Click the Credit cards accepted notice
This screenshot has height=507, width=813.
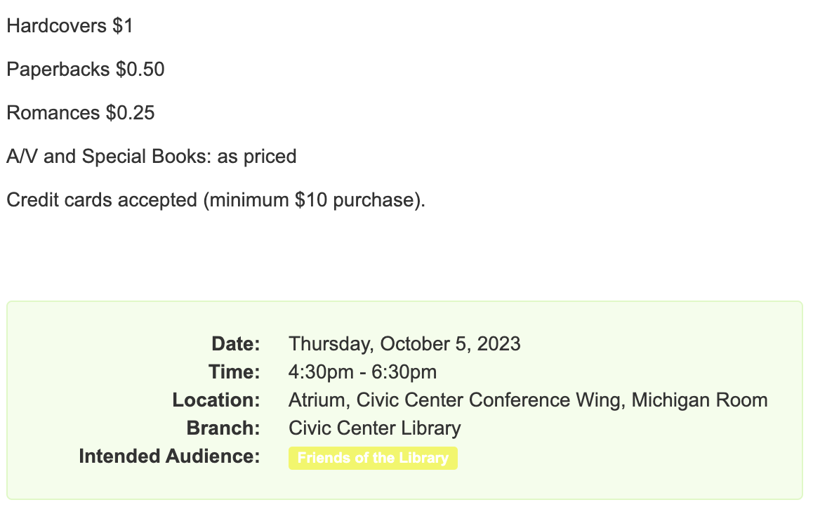[x=216, y=200]
